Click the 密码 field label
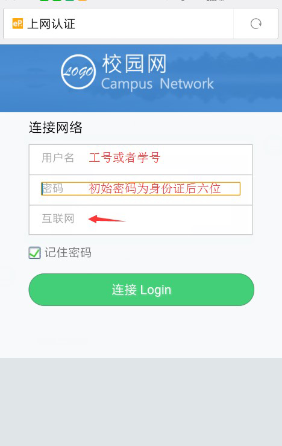 (53, 188)
